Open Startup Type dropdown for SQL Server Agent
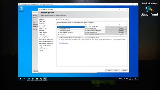The width and height of the screenshot is (160, 90). click(x=126, y=27)
